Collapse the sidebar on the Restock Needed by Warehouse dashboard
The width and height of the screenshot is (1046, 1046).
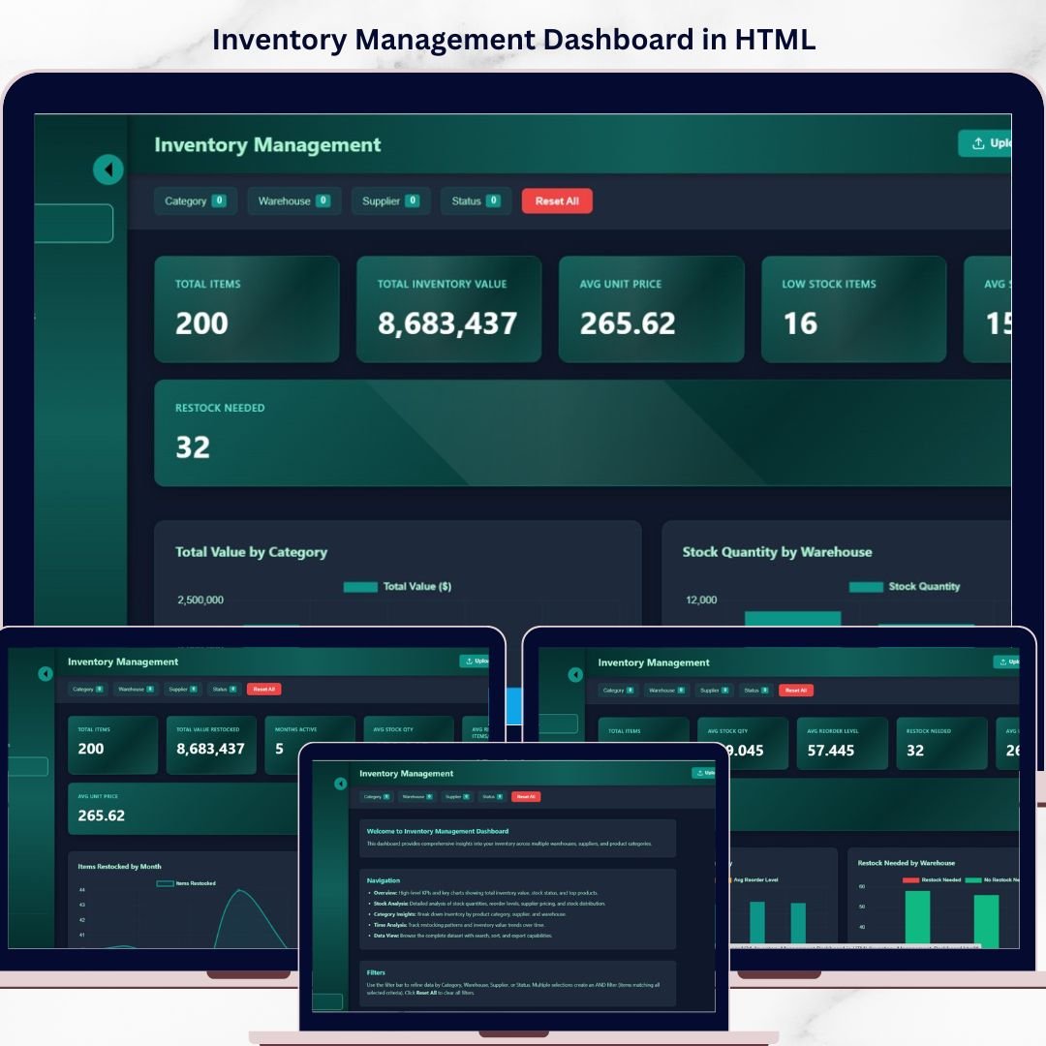pyautogui.click(x=575, y=674)
